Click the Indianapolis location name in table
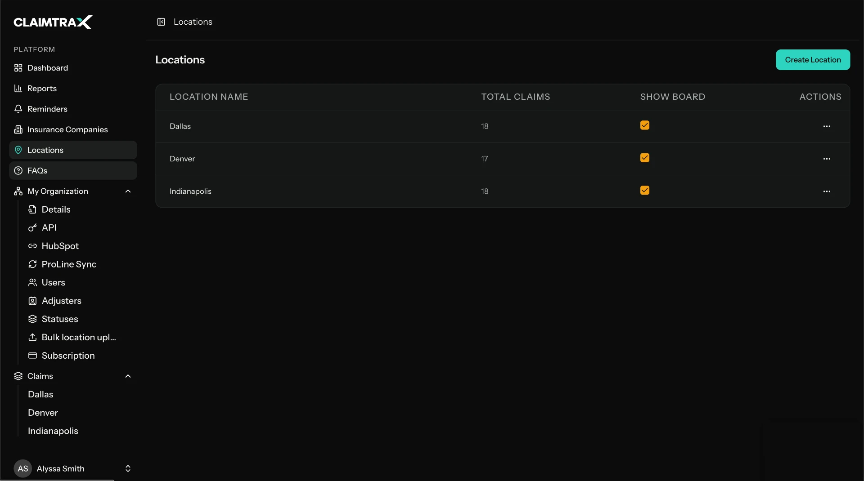 coord(190,191)
